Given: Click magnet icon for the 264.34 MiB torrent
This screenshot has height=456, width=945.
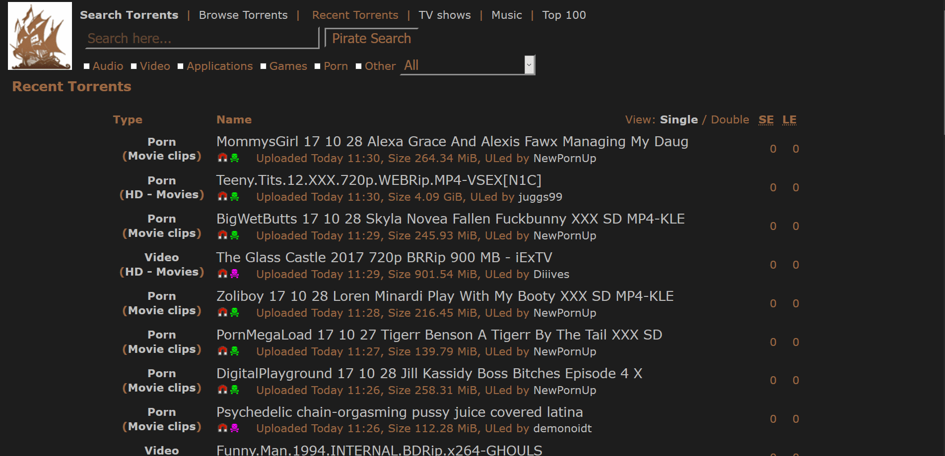Looking at the screenshot, I should (x=222, y=158).
